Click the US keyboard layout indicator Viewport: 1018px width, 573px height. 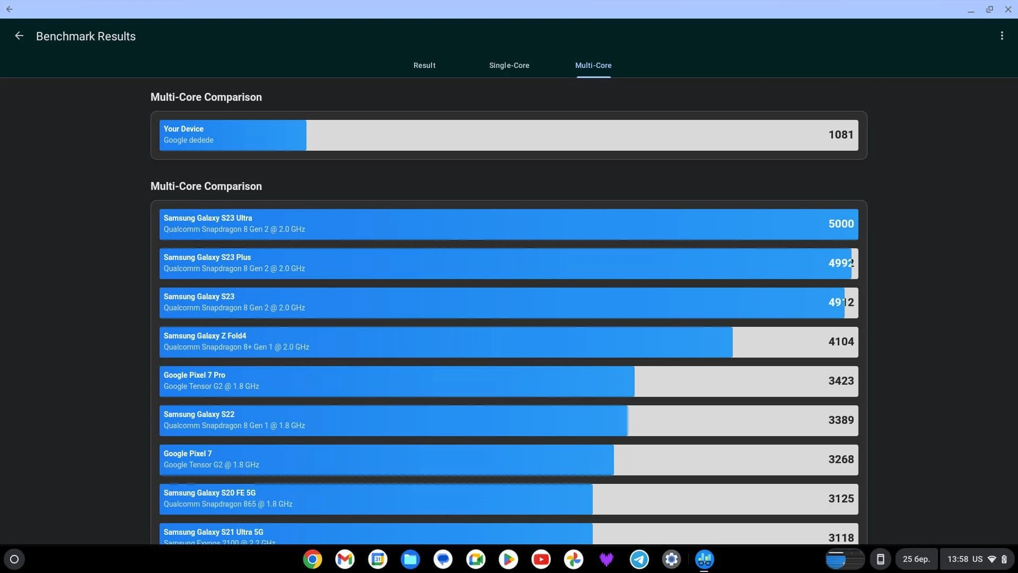click(977, 559)
